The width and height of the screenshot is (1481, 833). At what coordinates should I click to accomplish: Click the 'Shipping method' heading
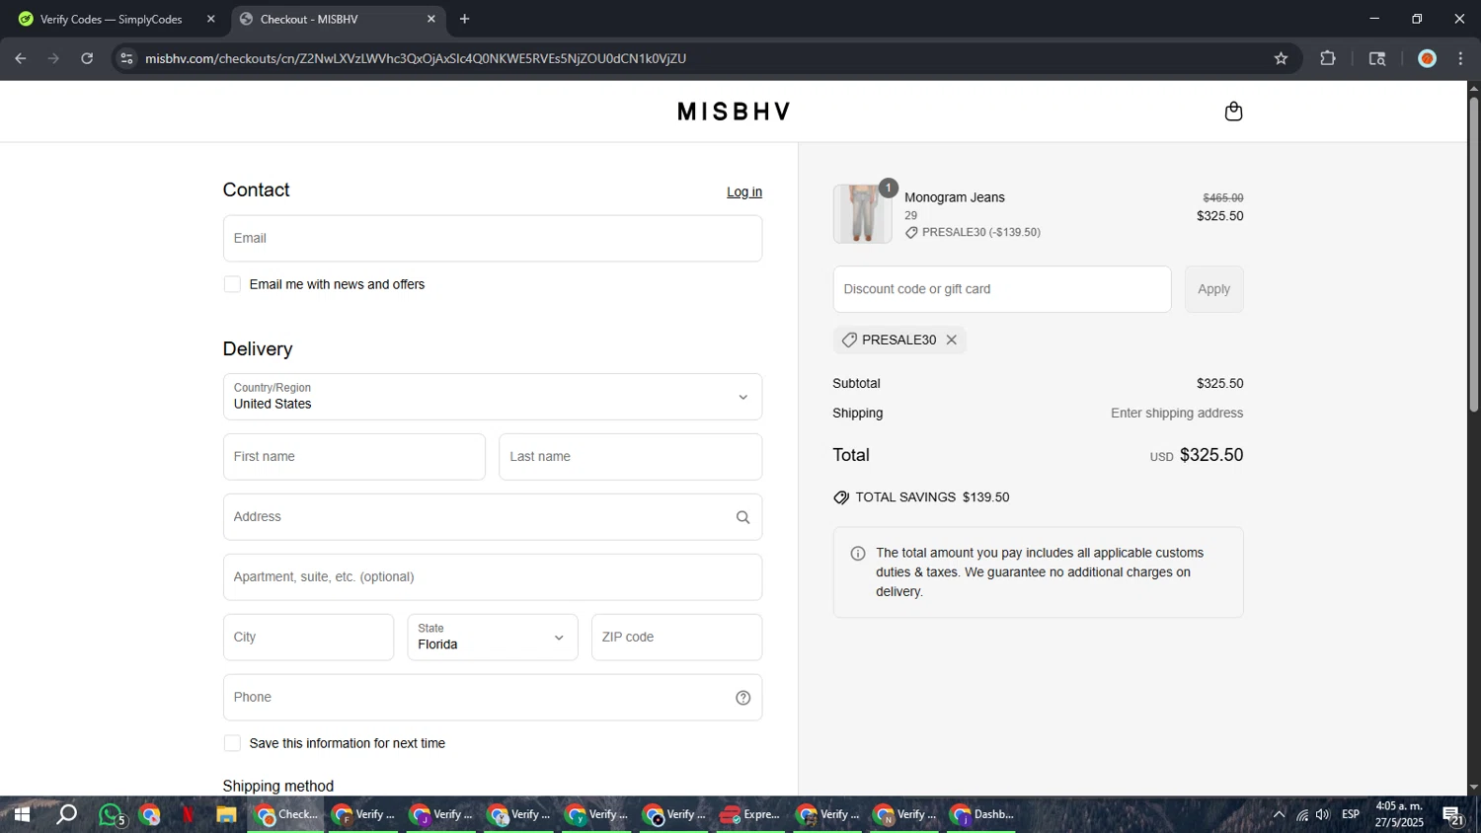click(278, 786)
